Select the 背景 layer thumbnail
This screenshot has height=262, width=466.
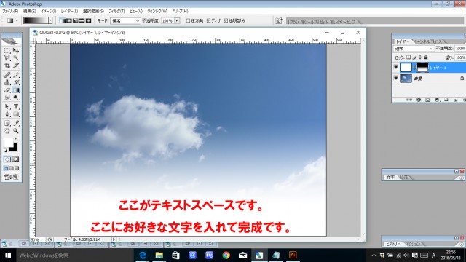pyautogui.click(x=406, y=78)
